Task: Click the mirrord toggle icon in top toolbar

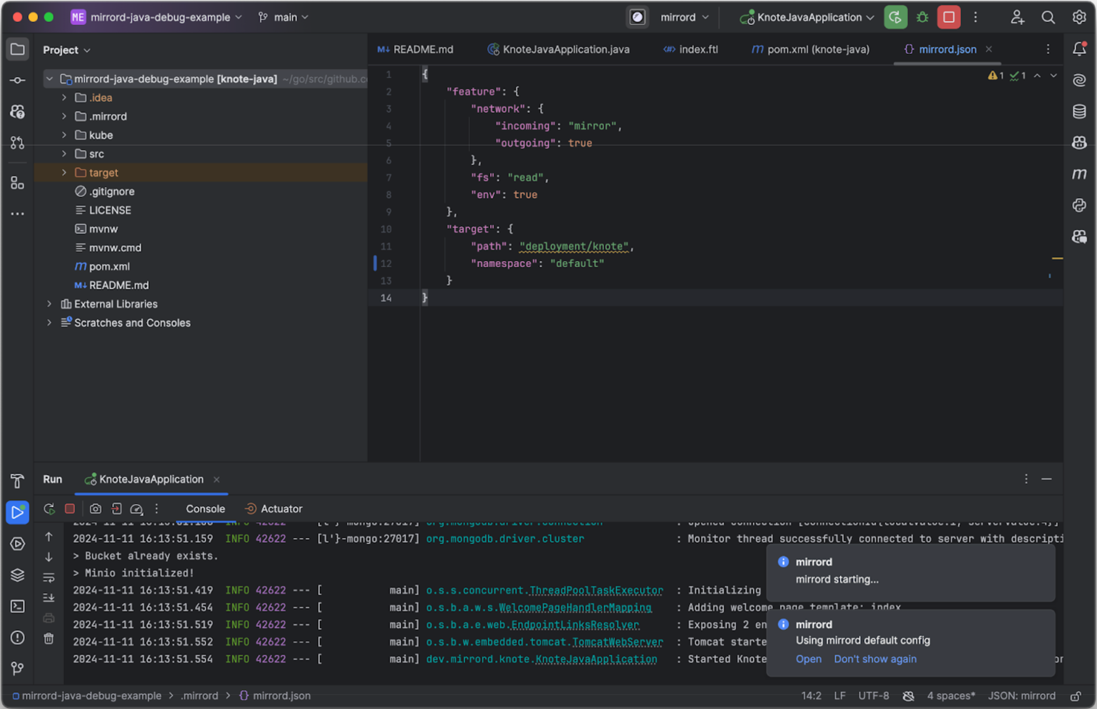Action: (637, 18)
